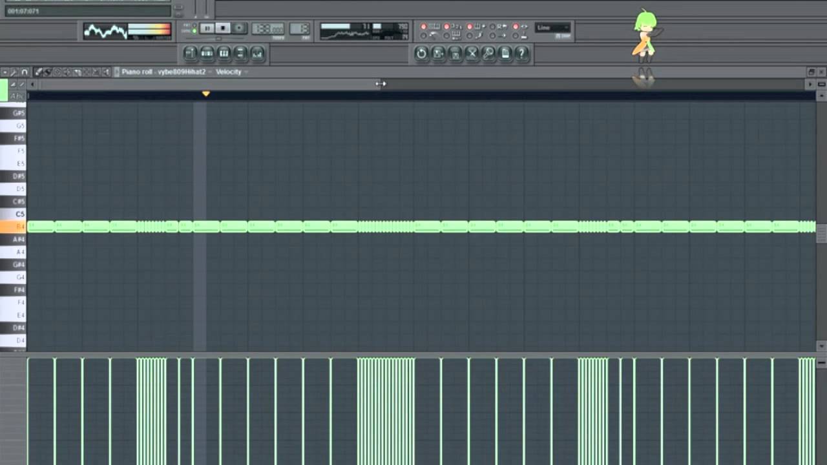
Task: Open the piano roll main menu arrow
Action: [5, 72]
